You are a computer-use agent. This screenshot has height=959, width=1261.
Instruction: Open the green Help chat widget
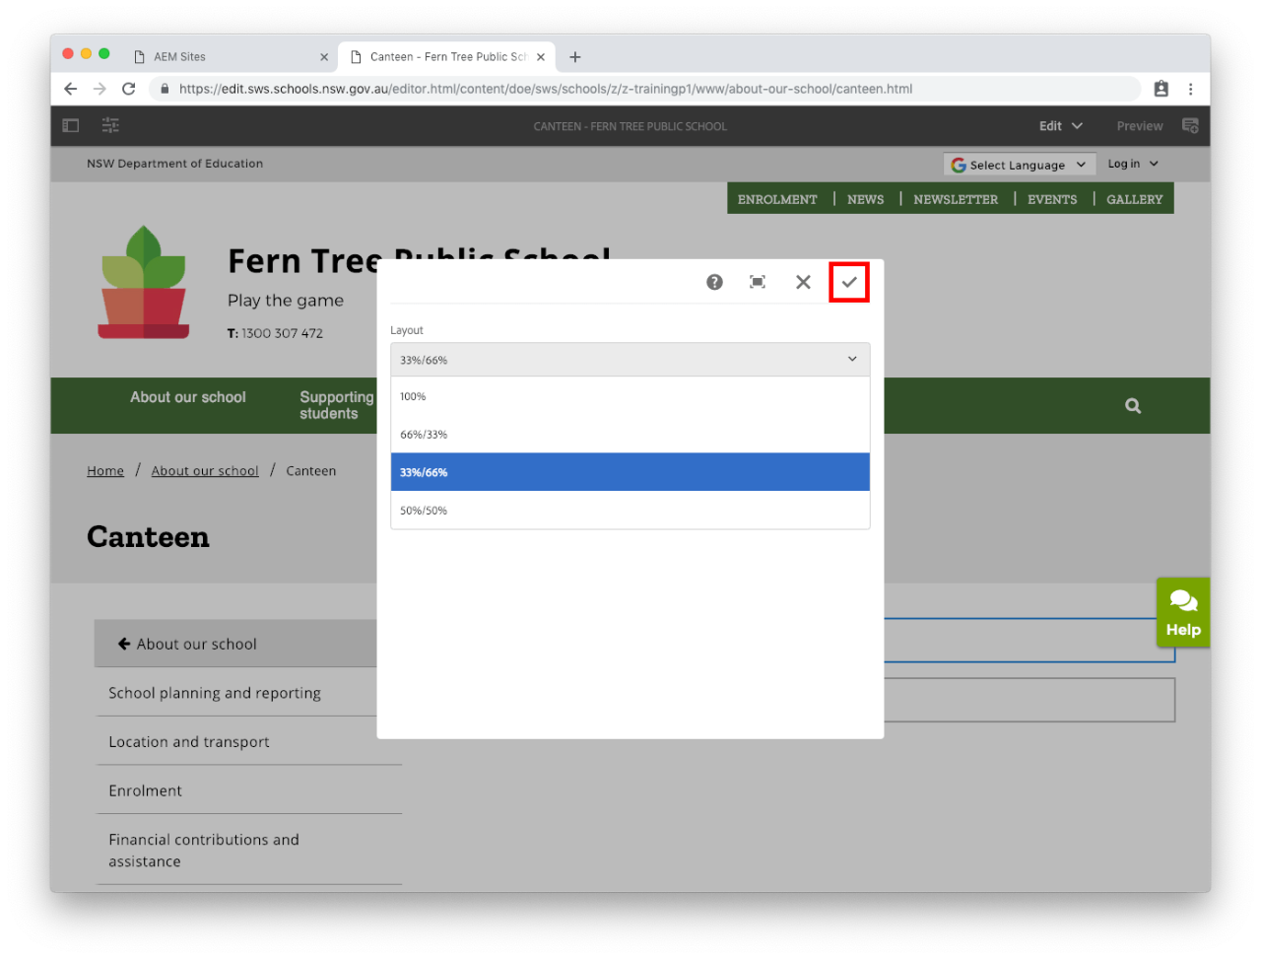pyautogui.click(x=1183, y=612)
